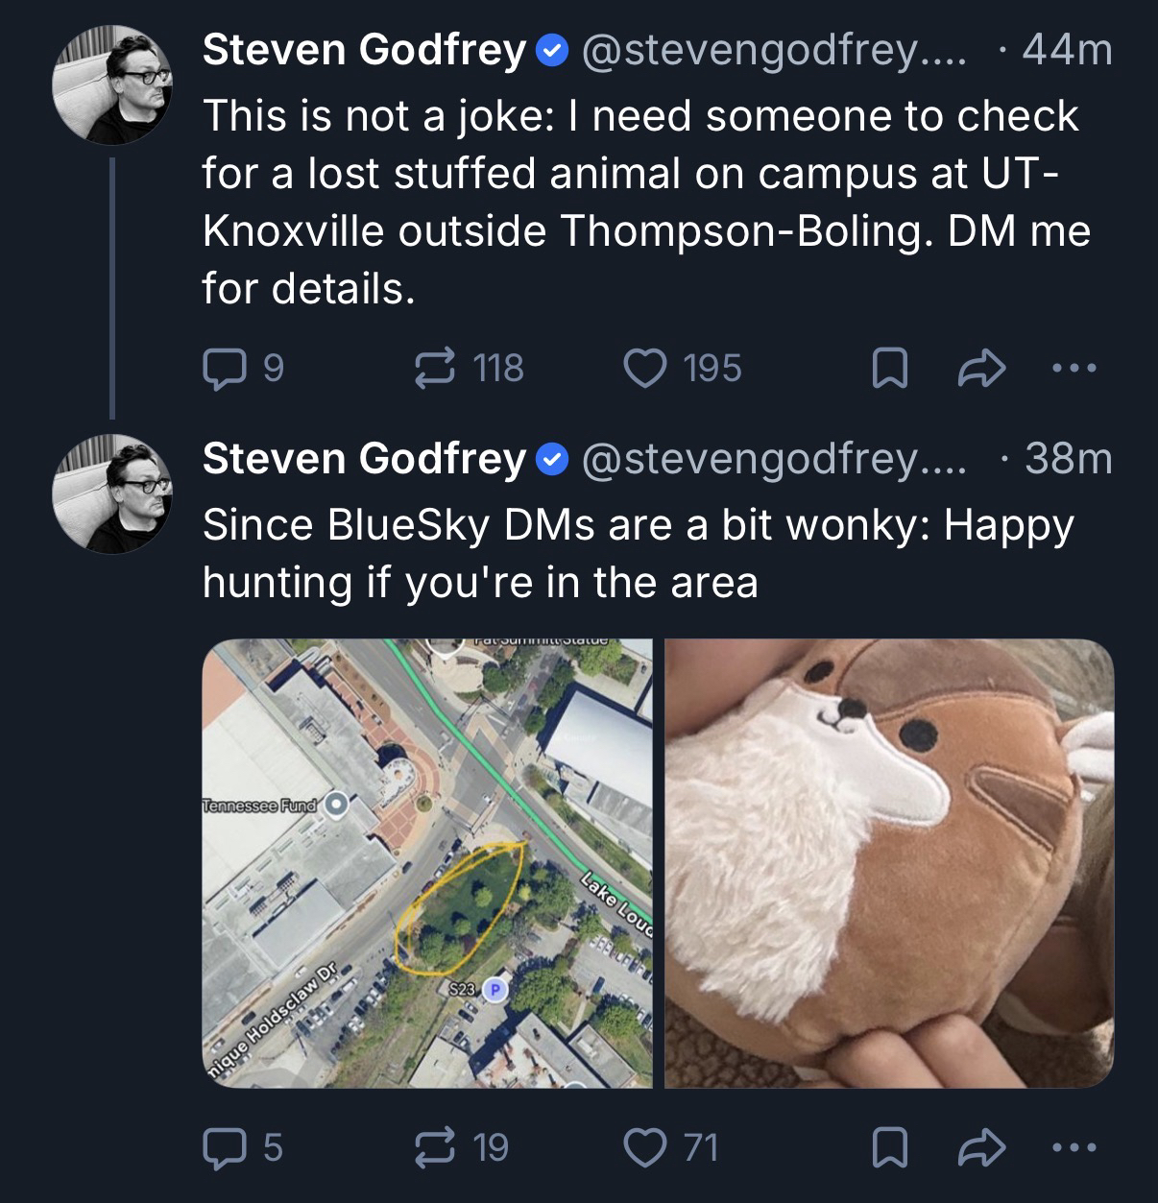Open Steven Godfrey name link in first post

365,50
